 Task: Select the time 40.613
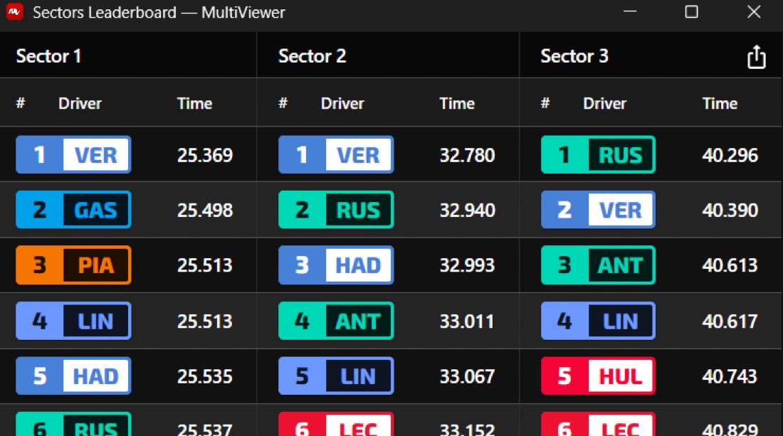(730, 265)
